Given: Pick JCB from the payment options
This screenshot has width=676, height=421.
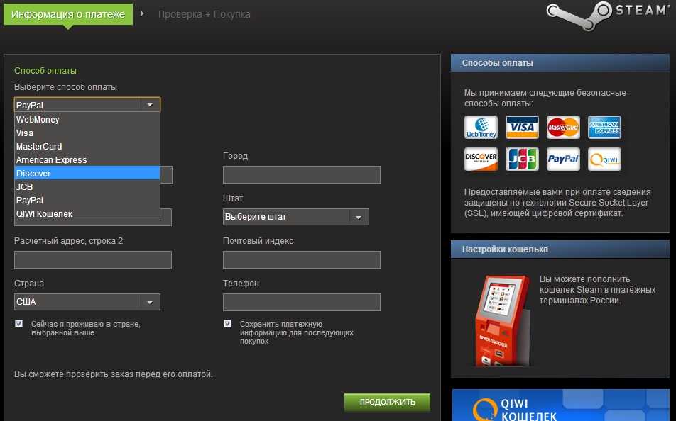Looking at the screenshot, I should [87, 187].
